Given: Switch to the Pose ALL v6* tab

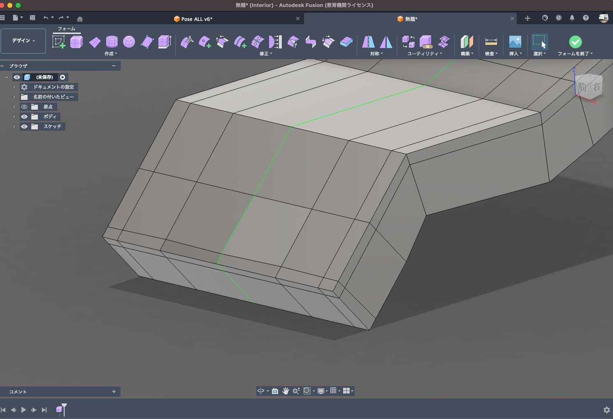Looking at the screenshot, I should click(x=197, y=19).
